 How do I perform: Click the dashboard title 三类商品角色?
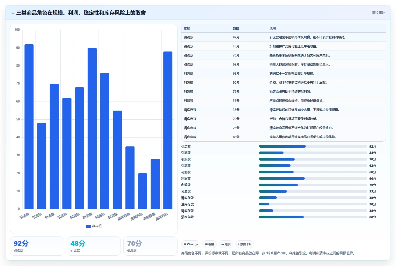point(81,13)
